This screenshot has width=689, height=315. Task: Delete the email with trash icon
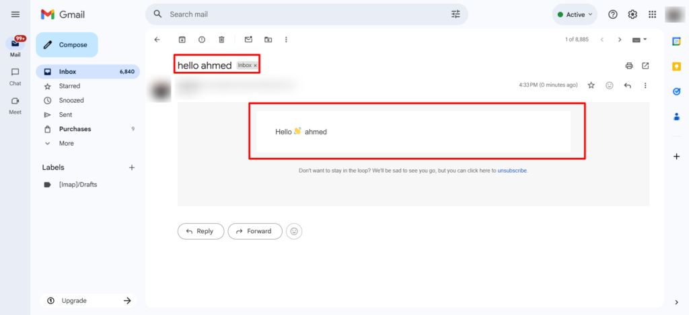[x=221, y=40]
